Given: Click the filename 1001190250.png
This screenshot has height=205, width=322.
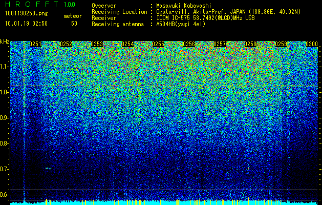Looking at the screenshot, I should (27, 13).
